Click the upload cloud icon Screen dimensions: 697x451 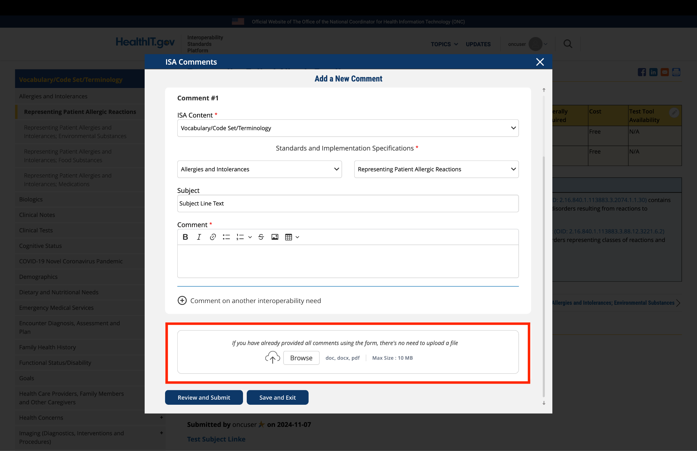click(x=272, y=357)
